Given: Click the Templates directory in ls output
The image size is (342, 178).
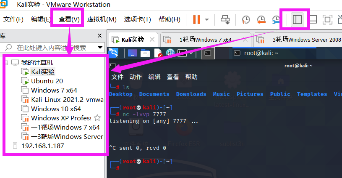Looking at the screenshot, I should tap(312, 94).
